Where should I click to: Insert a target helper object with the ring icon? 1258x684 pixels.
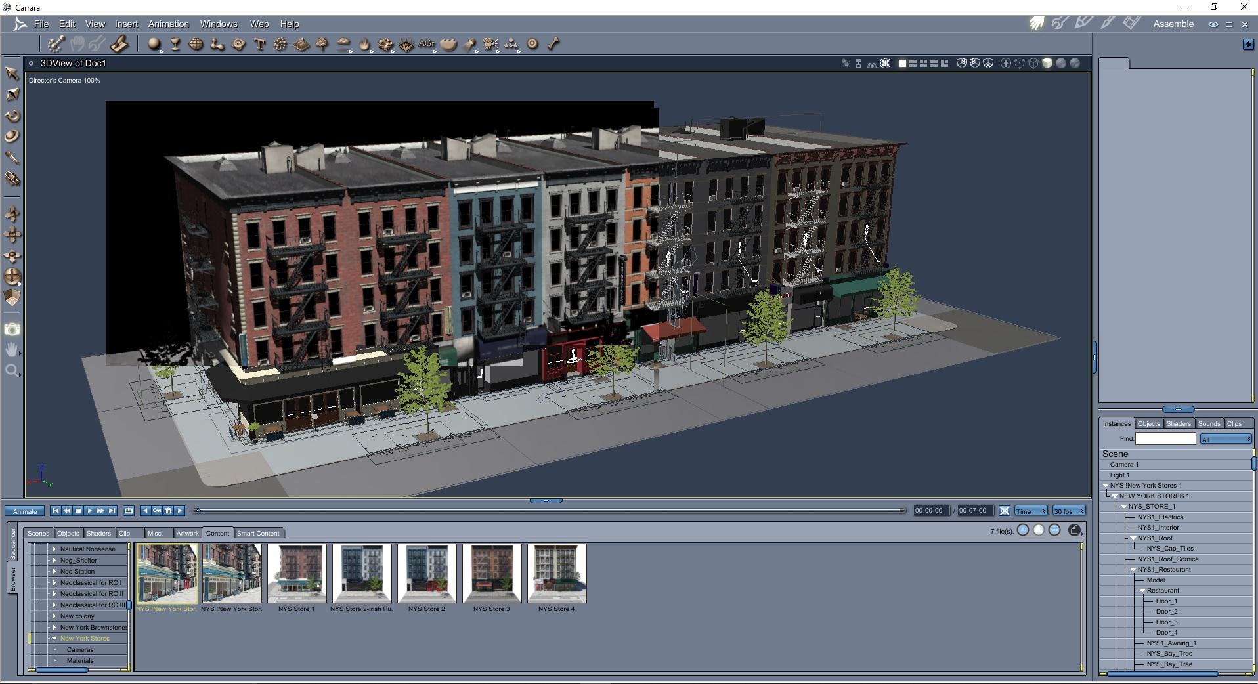pyautogui.click(x=532, y=44)
